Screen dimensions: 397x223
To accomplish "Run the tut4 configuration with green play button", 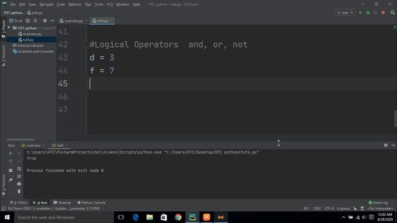I will 360,12.
